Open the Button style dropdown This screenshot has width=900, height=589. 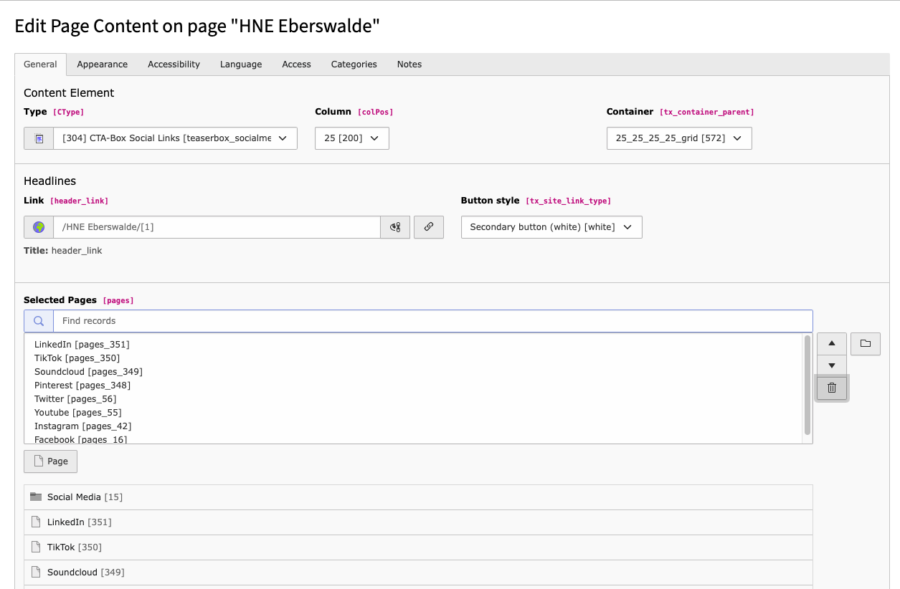(x=551, y=227)
